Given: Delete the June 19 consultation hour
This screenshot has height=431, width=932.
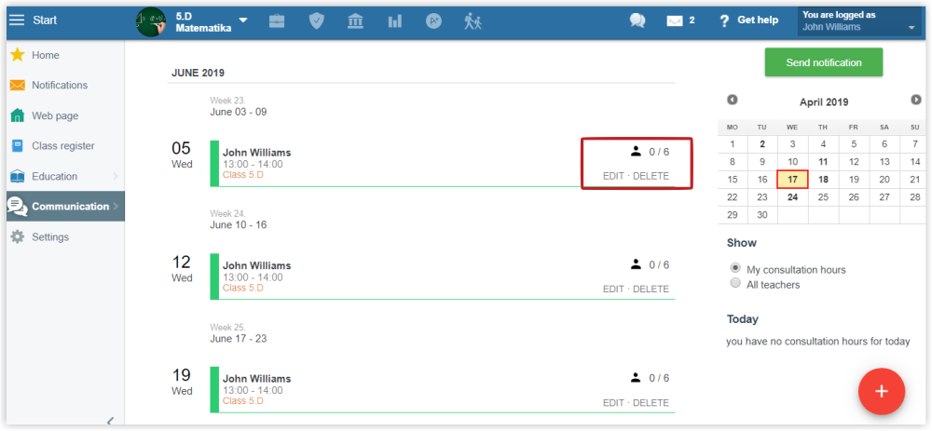Looking at the screenshot, I should point(651,402).
